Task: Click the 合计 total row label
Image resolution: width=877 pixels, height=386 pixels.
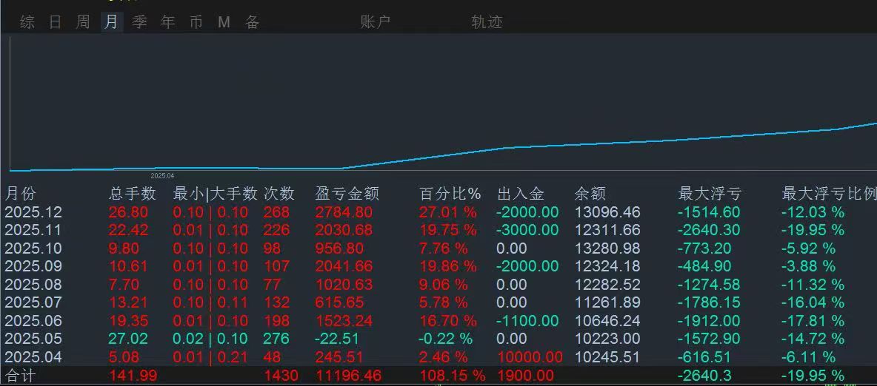Action: click(x=20, y=376)
